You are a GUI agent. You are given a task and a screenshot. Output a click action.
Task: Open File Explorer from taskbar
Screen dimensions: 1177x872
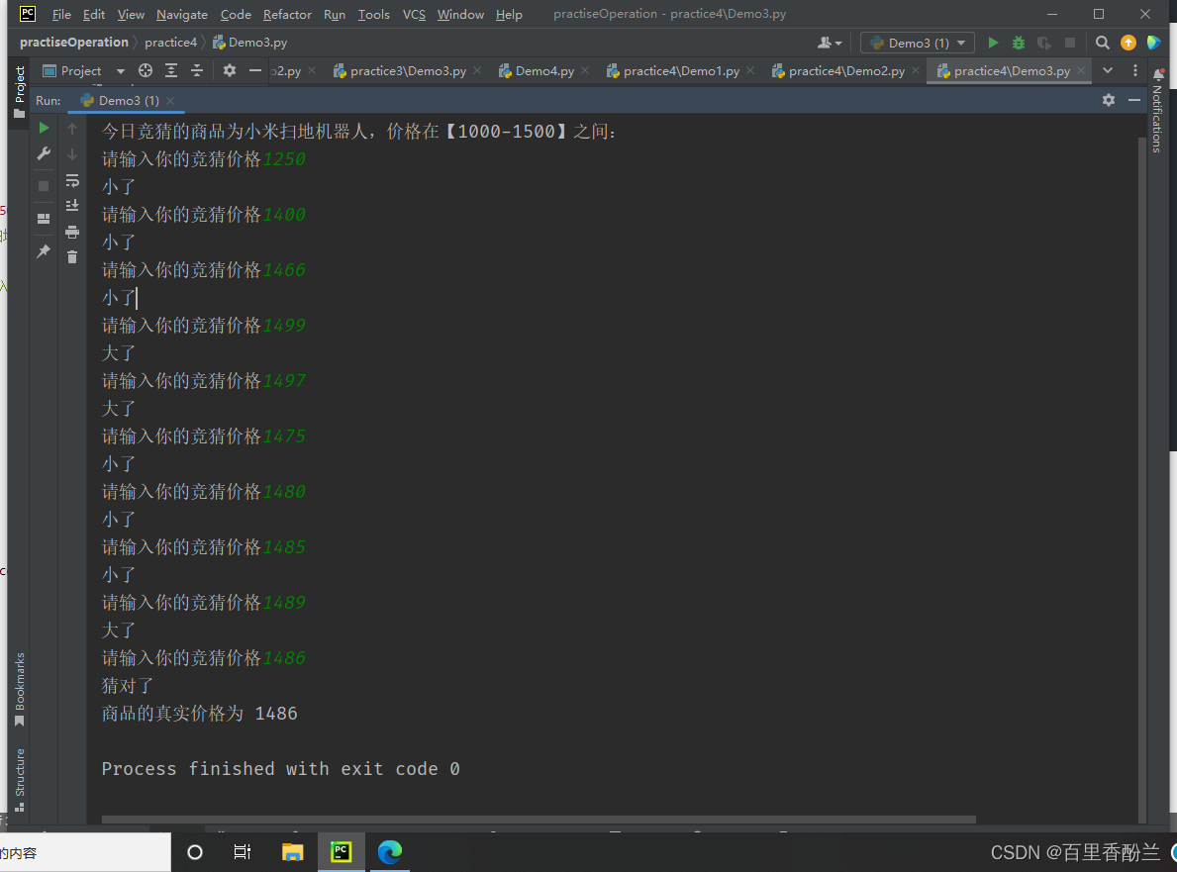292,852
